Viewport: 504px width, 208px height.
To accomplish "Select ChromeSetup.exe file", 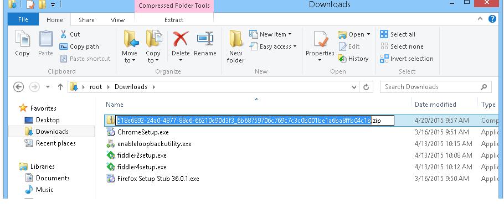I will coord(143,132).
